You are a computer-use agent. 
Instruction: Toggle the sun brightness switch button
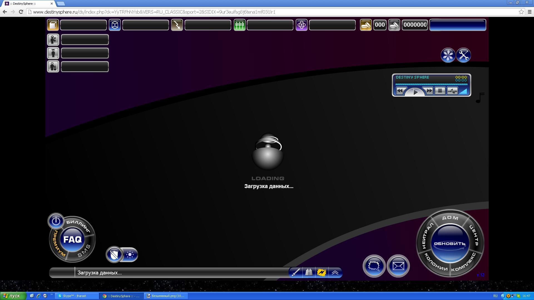click(x=130, y=254)
